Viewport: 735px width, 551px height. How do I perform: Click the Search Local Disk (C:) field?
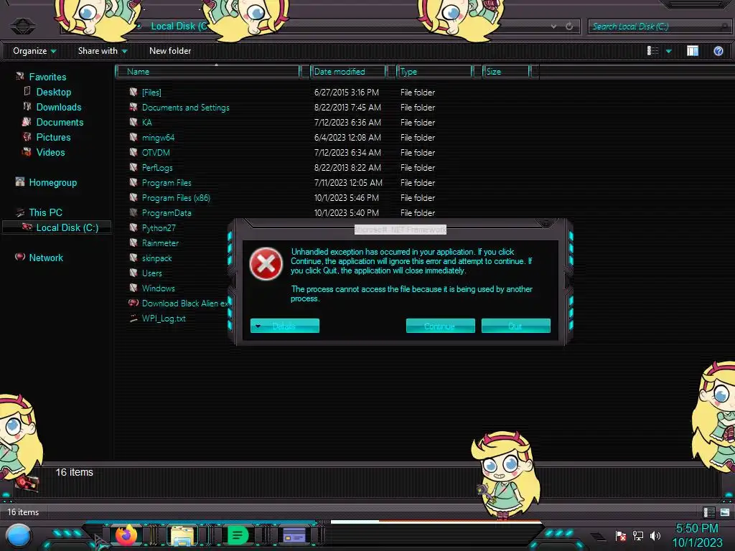pyautogui.click(x=659, y=27)
